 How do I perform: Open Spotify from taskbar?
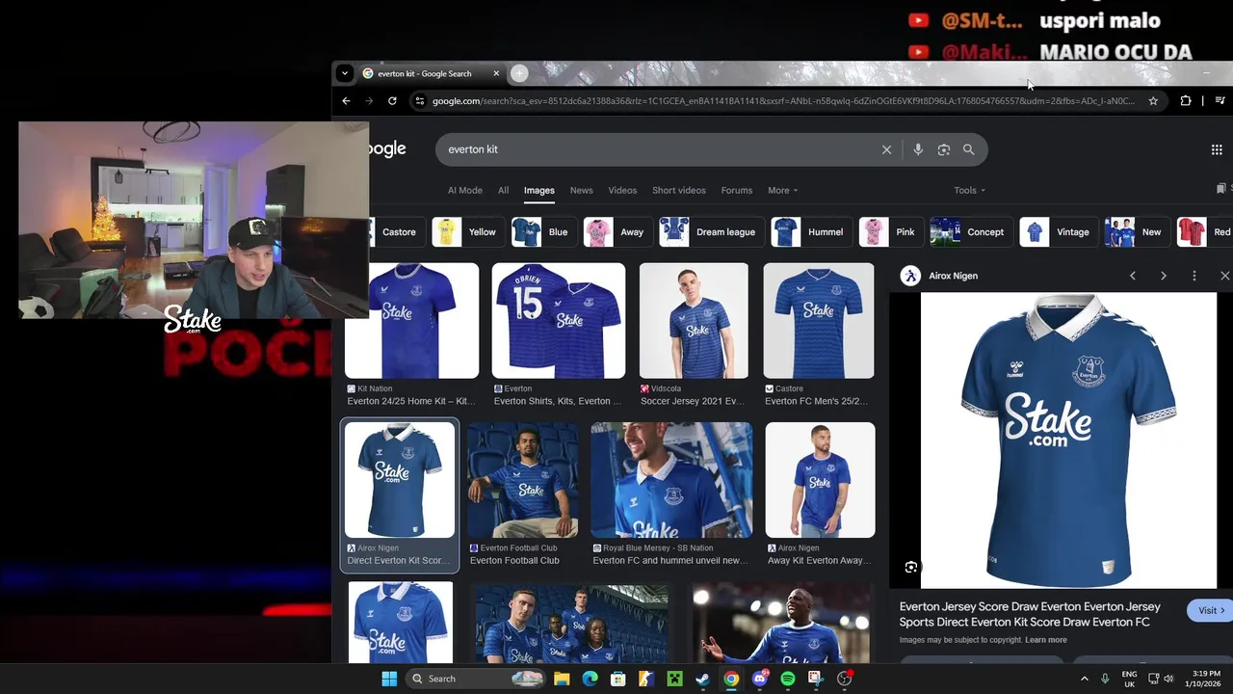(788, 679)
